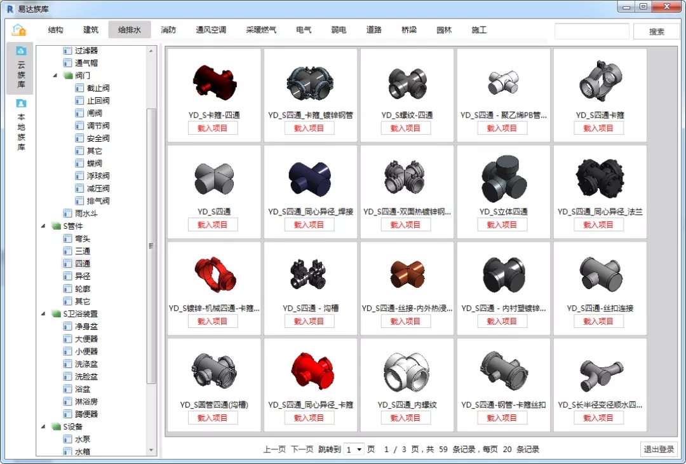
Task: Click the family icon beside 雨水斗
Action: point(67,214)
